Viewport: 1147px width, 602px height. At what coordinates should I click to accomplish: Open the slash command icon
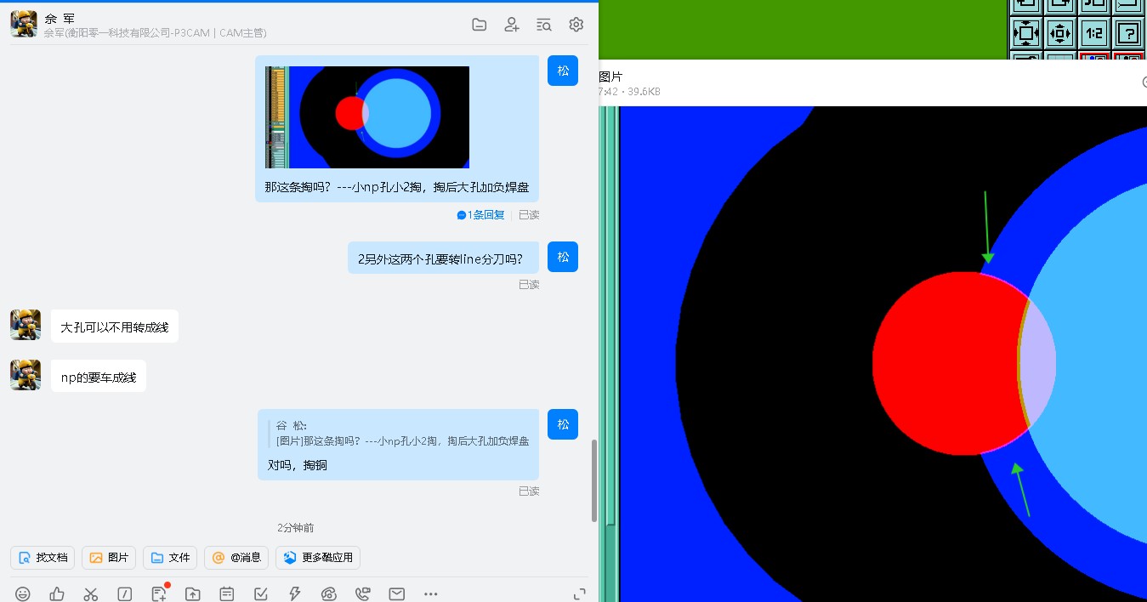[125, 593]
